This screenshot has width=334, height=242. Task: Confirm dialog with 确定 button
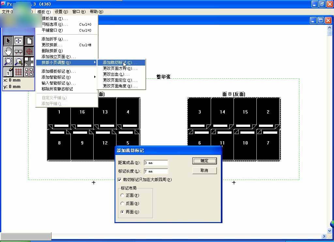point(205,161)
